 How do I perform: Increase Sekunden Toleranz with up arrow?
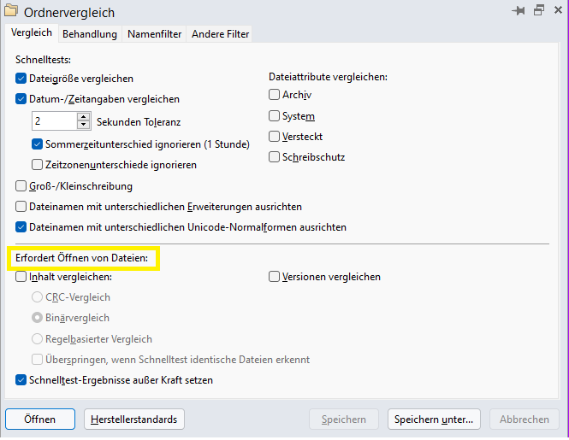[x=84, y=117]
